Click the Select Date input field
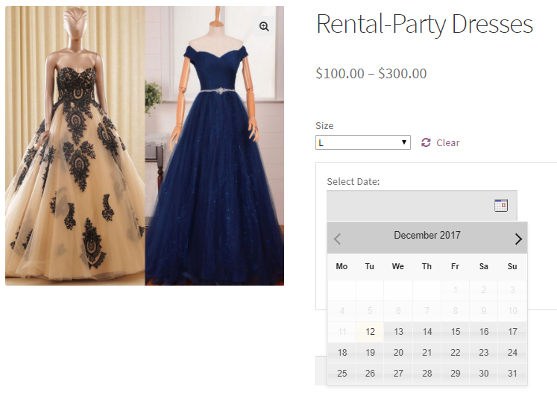557x393 pixels. [x=421, y=205]
